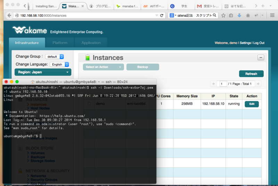The width and height of the screenshot is (278, 186).
Task: Open Firefox hamburger menu
Action: (x=272, y=15)
